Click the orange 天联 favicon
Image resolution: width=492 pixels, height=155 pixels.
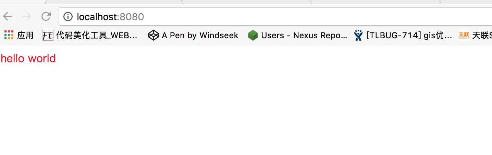464,35
